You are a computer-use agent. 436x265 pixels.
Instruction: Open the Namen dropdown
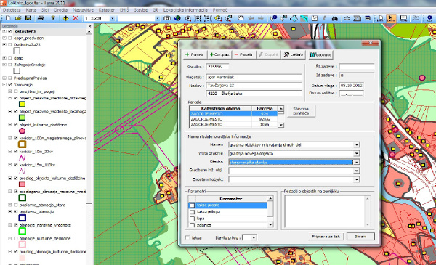(x=357, y=144)
